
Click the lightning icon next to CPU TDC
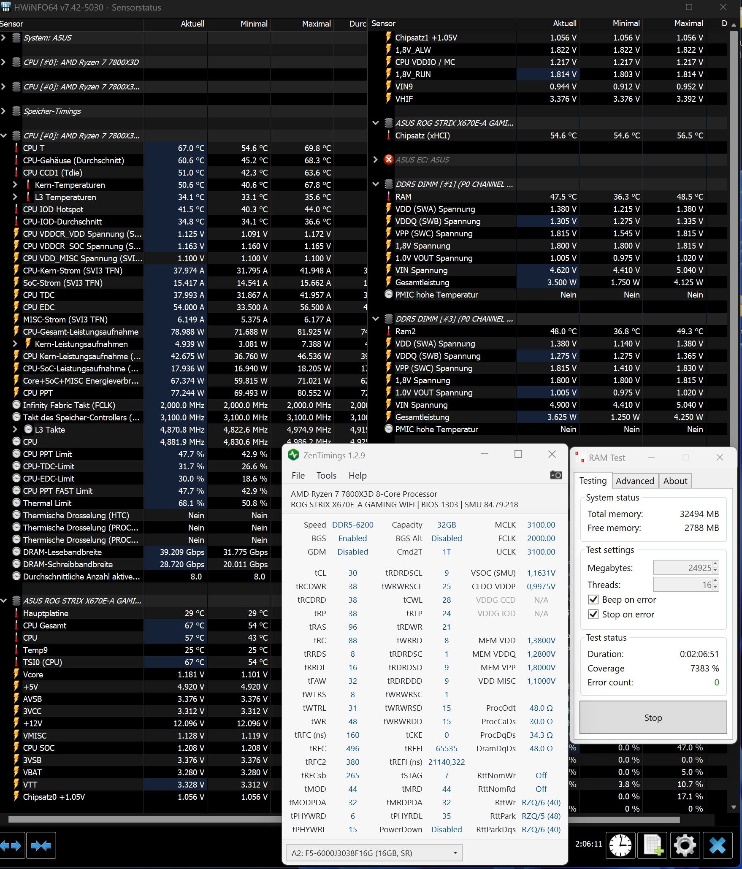pos(16,295)
